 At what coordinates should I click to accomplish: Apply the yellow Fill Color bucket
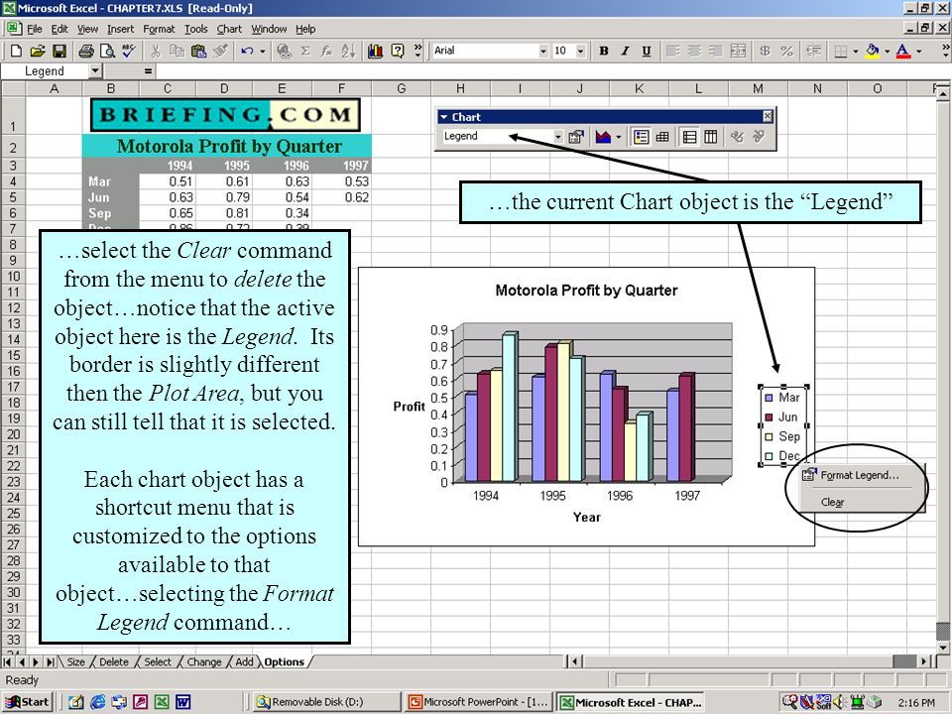(873, 51)
